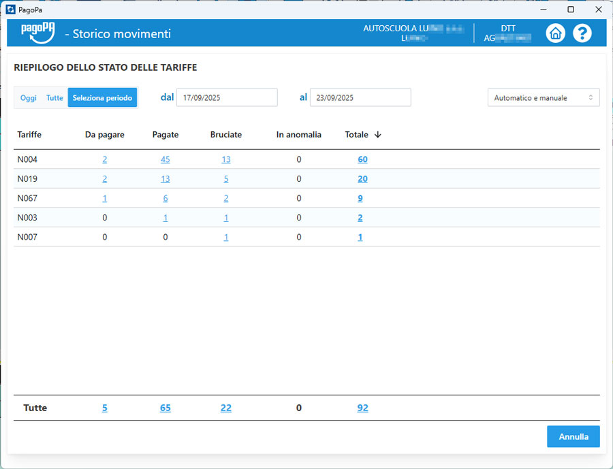Sort by Da pagare column header
The image size is (613, 469).
click(x=104, y=135)
